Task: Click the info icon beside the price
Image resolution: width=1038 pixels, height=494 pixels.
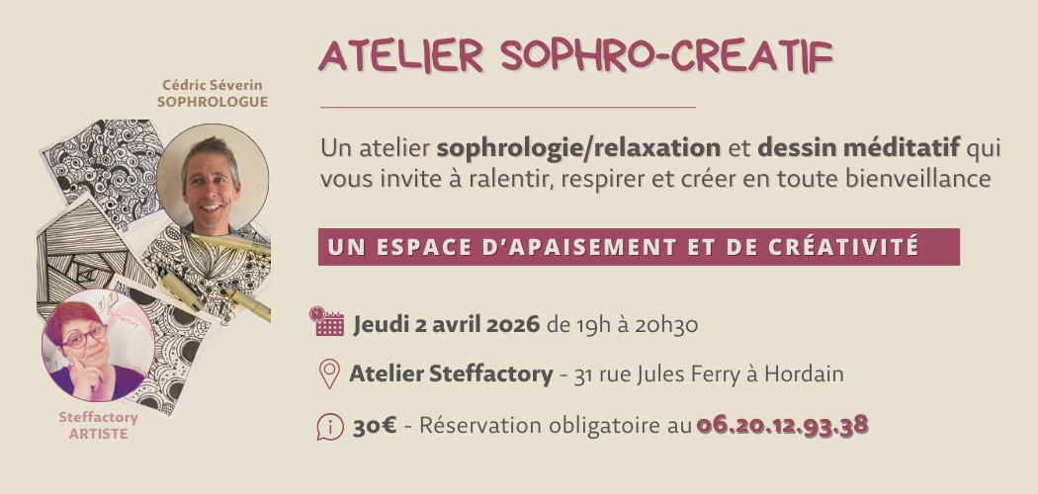Action: pyautogui.click(x=328, y=427)
